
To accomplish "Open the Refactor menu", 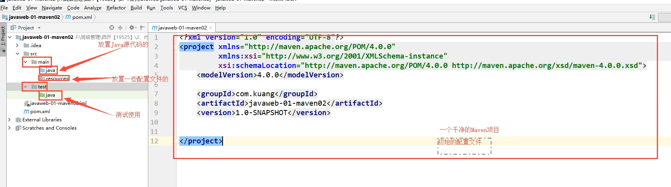I will pyautogui.click(x=116, y=7).
